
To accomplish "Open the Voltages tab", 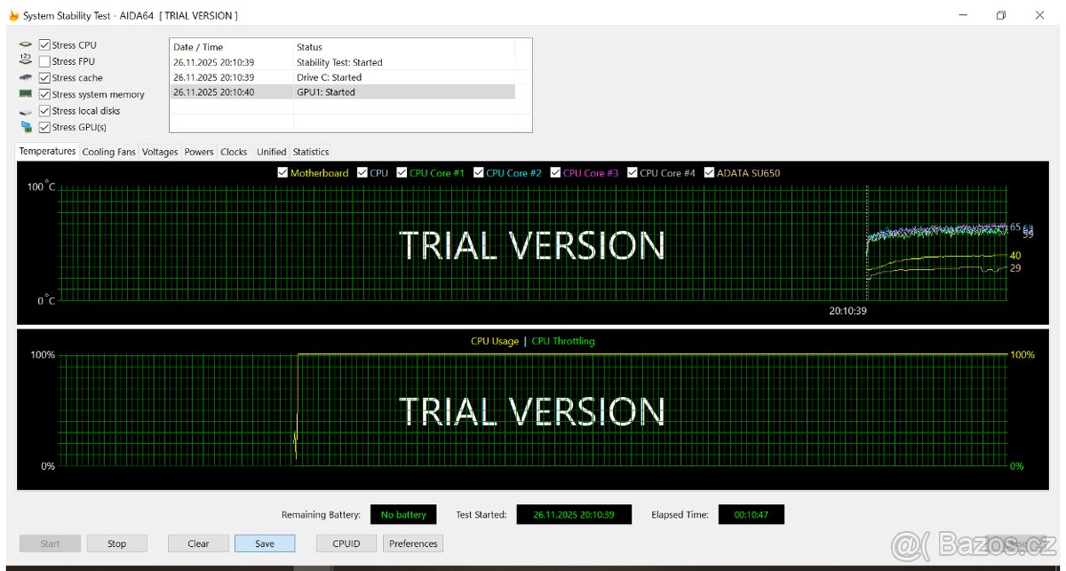I will coord(160,152).
